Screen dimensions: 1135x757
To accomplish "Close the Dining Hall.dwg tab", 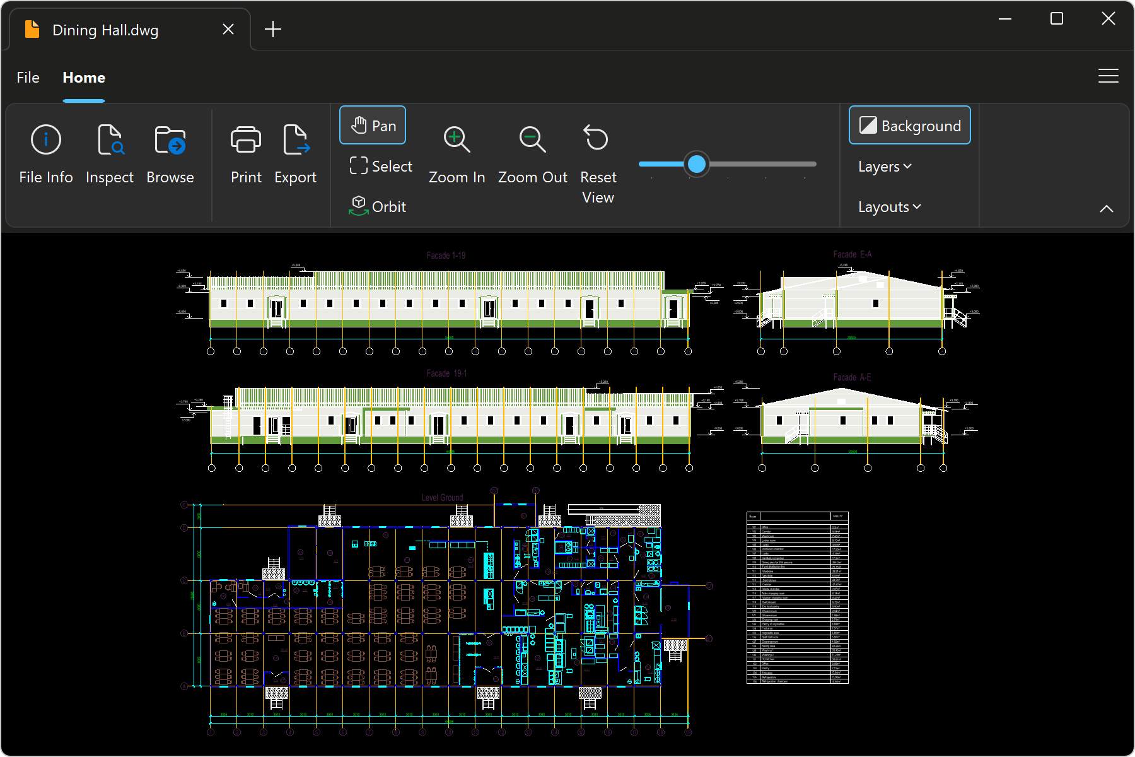I will click(228, 30).
